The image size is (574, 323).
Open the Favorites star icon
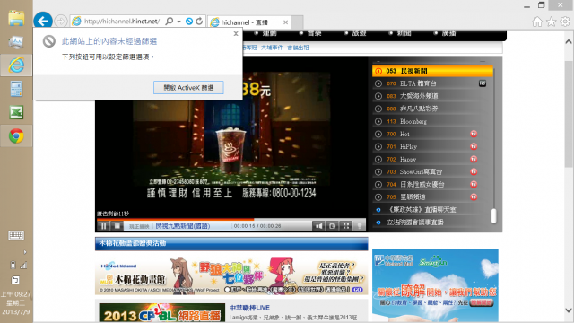pos(551,22)
